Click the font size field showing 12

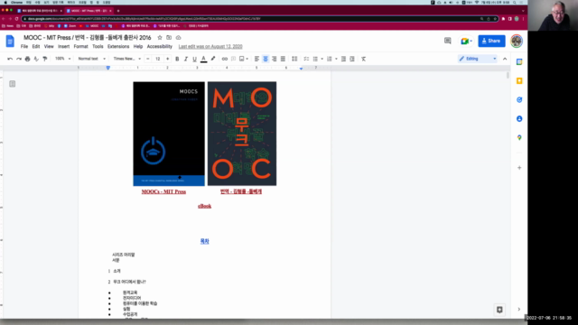158,59
